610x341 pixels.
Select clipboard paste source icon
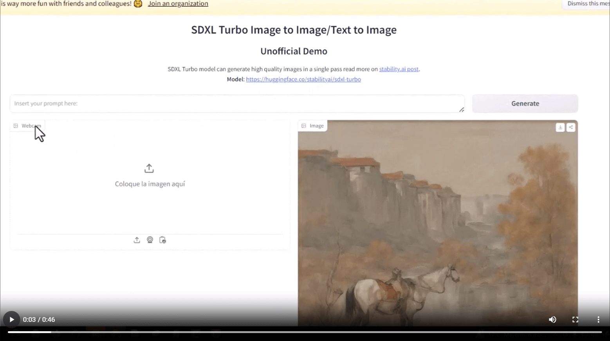pos(163,240)
